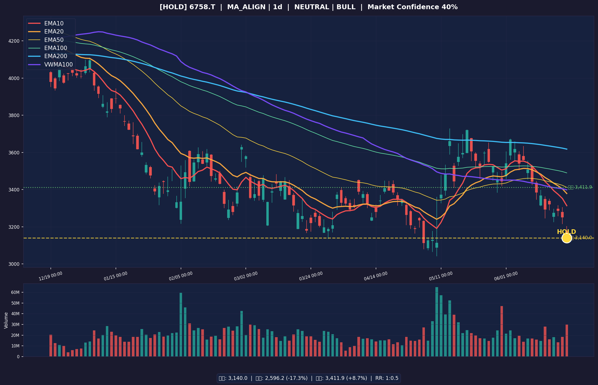Image resolution: width=598 pixels, height=385 pixels.
Task: Click the VWMA100 legend entry
Action: pos(51,65)
